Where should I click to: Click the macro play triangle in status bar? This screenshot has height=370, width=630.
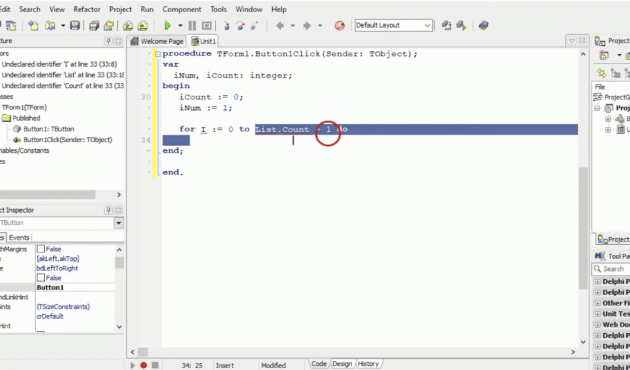[132, 365]
